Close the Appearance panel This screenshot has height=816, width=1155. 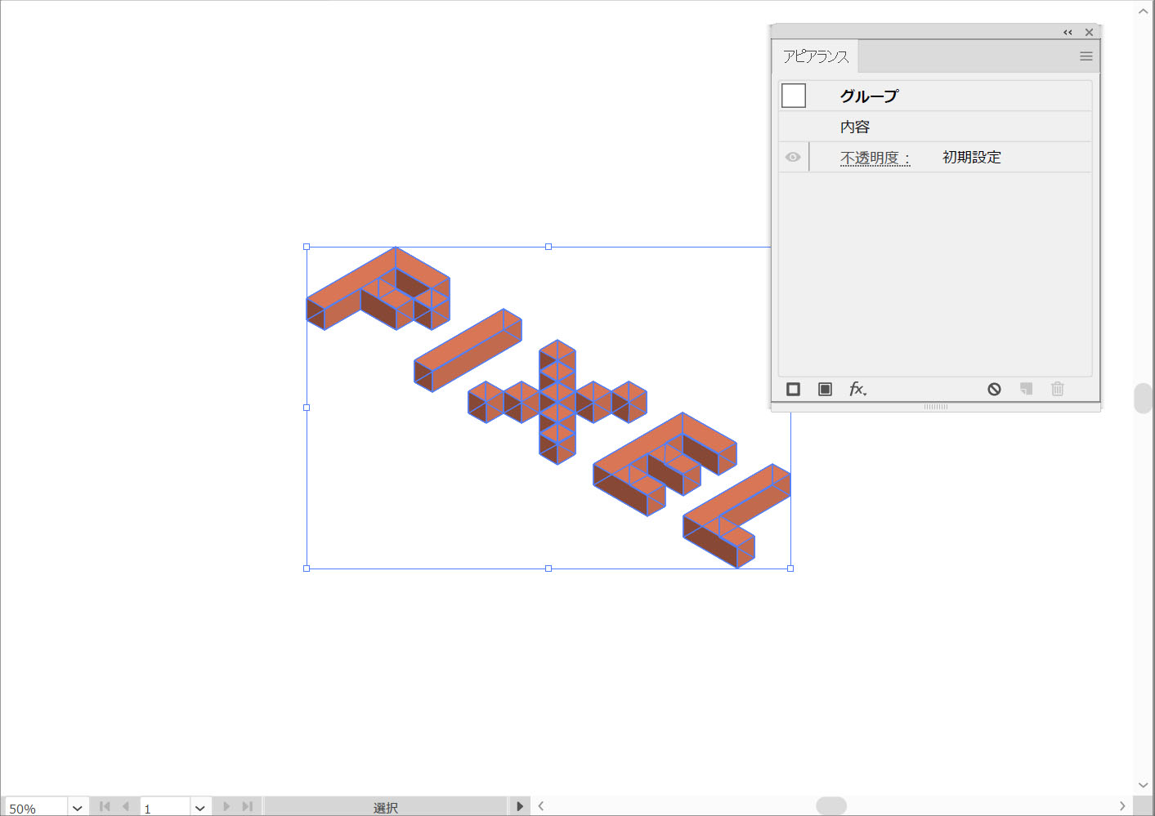coord(1089,33)
